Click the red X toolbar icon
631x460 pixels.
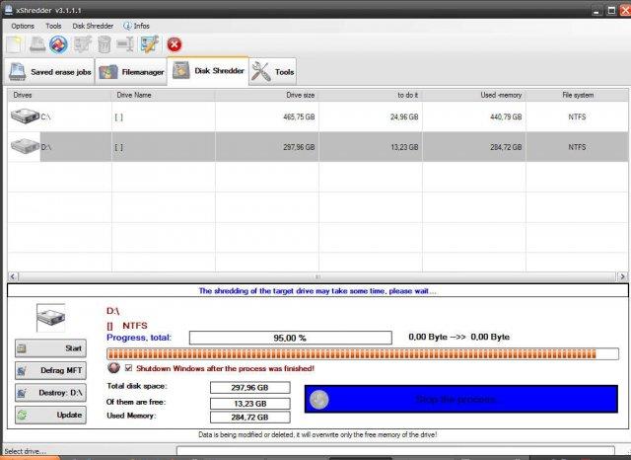coord(175,44)
